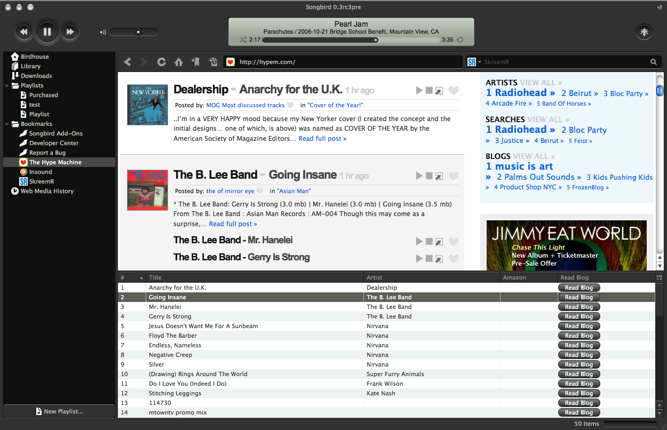Sort by the # column header
The height and width of the screenshot is (430, 667).
click(132, 277)
